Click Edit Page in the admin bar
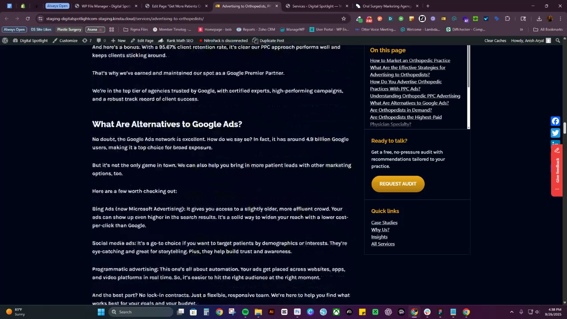The image size is (567, 319). tap(142, 40)
